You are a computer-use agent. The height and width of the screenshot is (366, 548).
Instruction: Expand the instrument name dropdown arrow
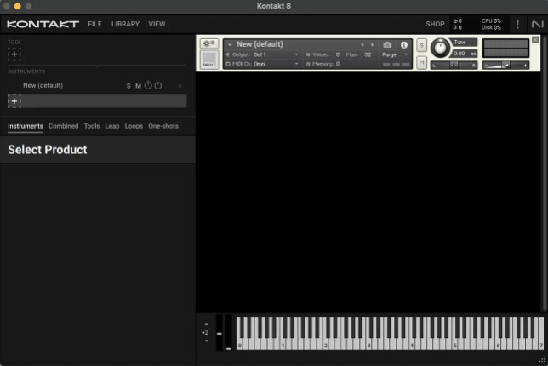[x=230, y=45]
